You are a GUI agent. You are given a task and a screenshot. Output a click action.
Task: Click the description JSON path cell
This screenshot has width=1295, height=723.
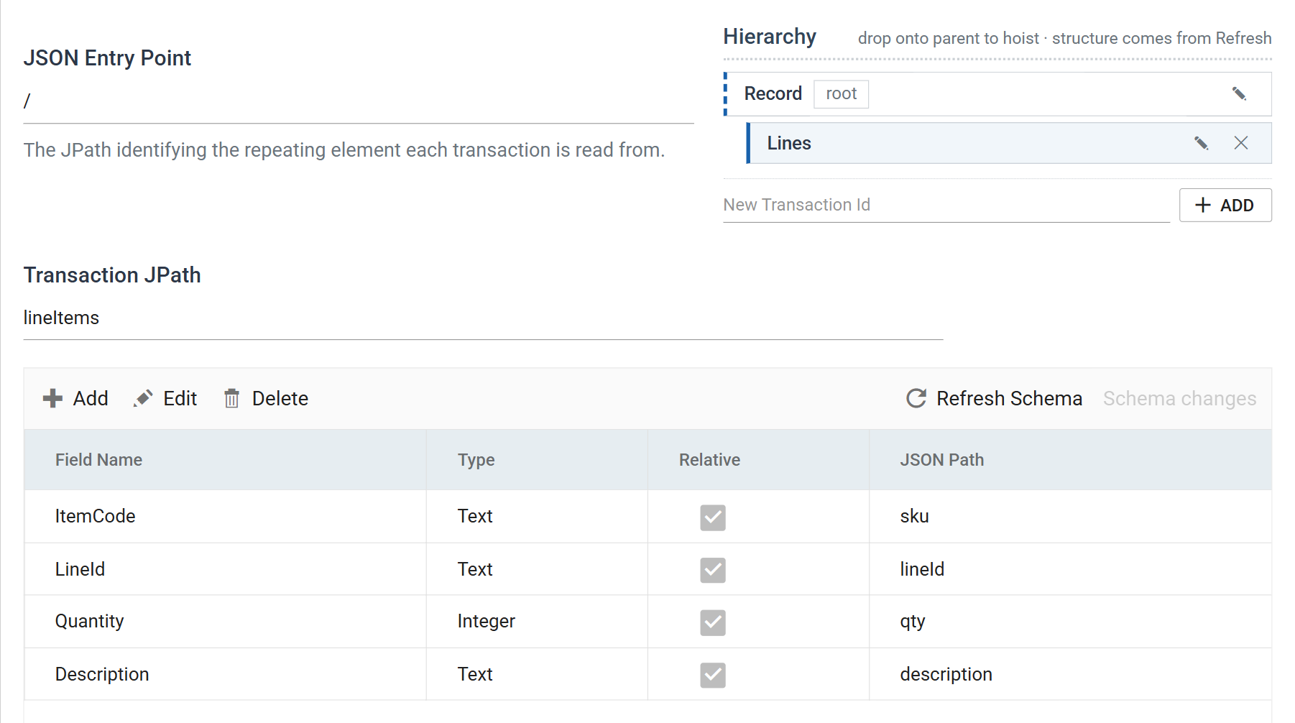click(x=1070, y=674)
